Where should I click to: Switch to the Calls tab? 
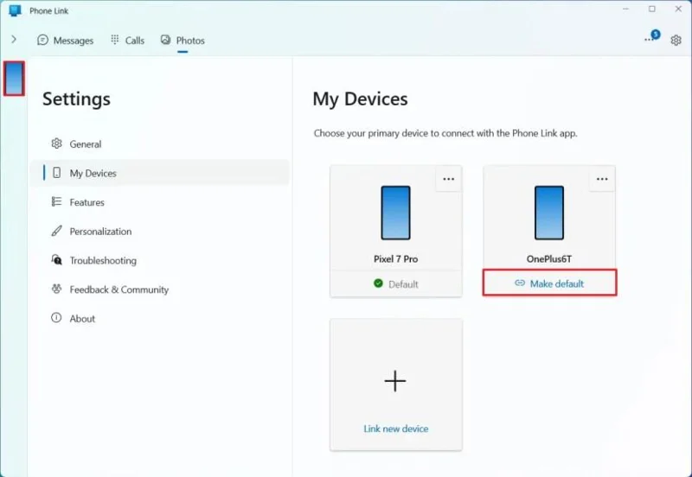(127, 41)
